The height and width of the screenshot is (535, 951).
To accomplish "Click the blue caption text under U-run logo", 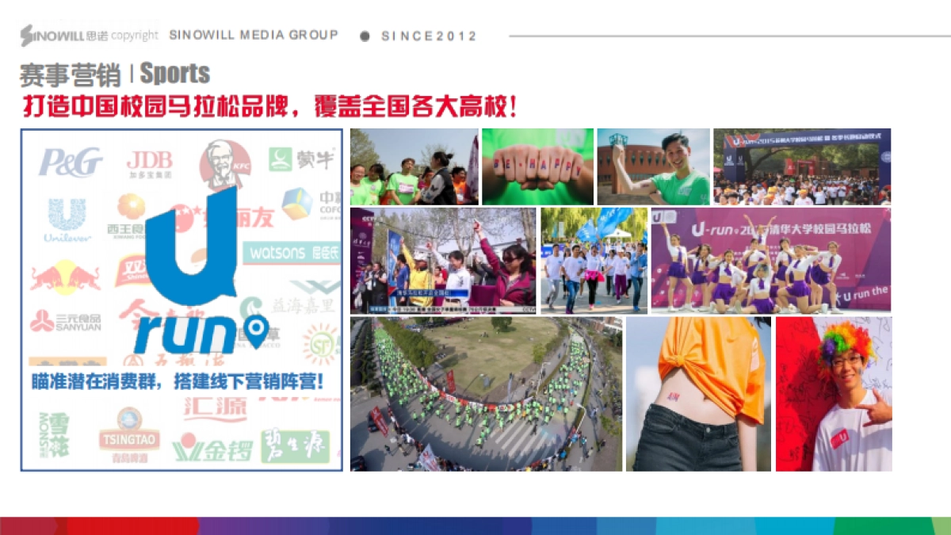I will pos(178,381).
